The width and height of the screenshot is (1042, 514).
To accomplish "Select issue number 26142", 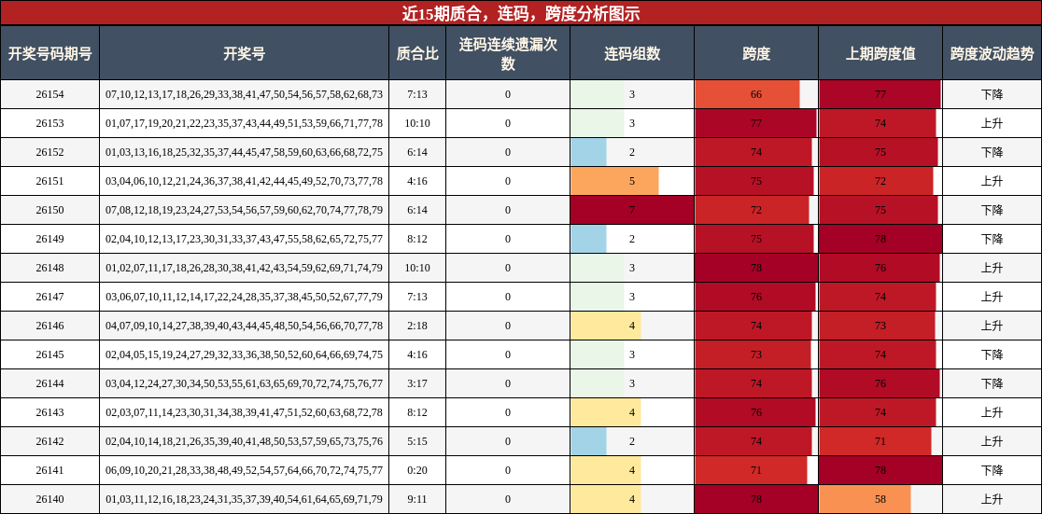I will tap(49, 441).
